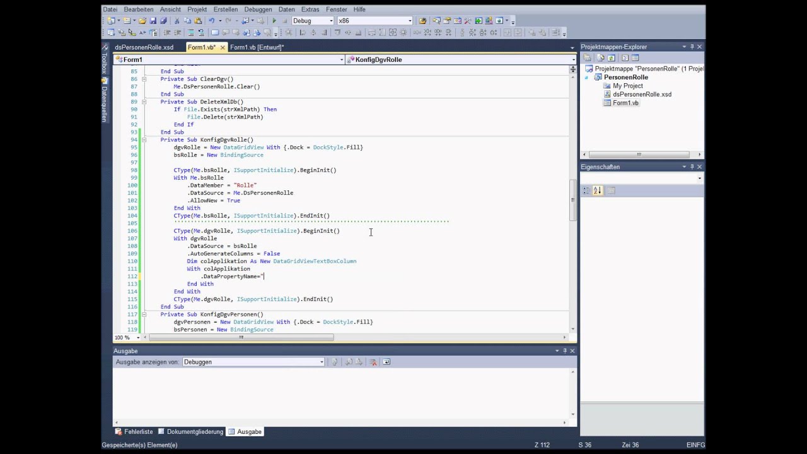
Task: Switch to Dokumentgliederung tab
Action: pos(190,432)
